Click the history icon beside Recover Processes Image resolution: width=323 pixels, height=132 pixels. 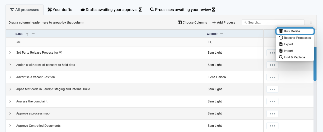[281, 38]
